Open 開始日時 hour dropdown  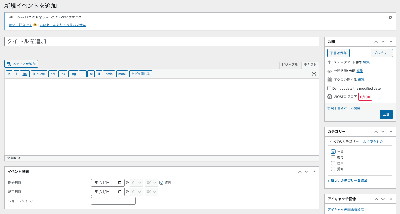136,183
